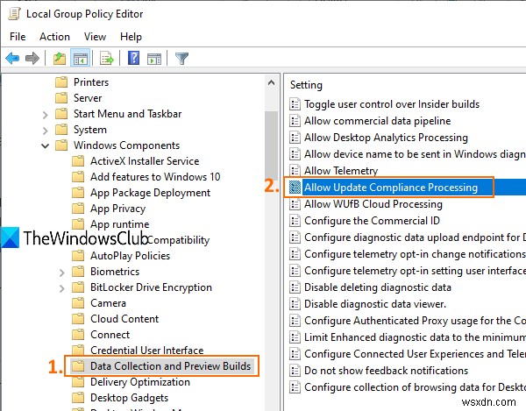Viewport: 526px width, 411px height.
Task: Click the Show/Hide Action Pane icon
Action: (x=153, y=59)
